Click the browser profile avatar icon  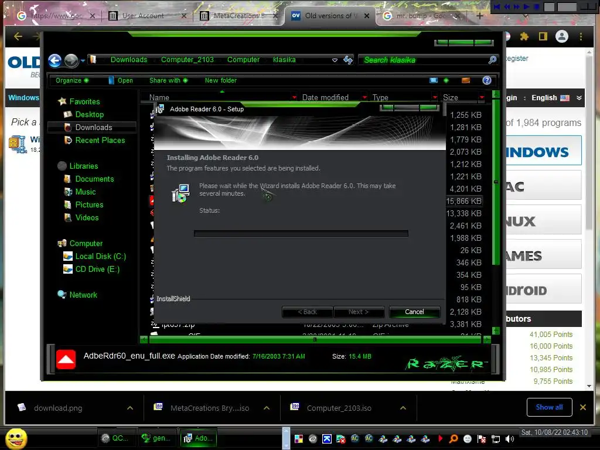[562, 36]
